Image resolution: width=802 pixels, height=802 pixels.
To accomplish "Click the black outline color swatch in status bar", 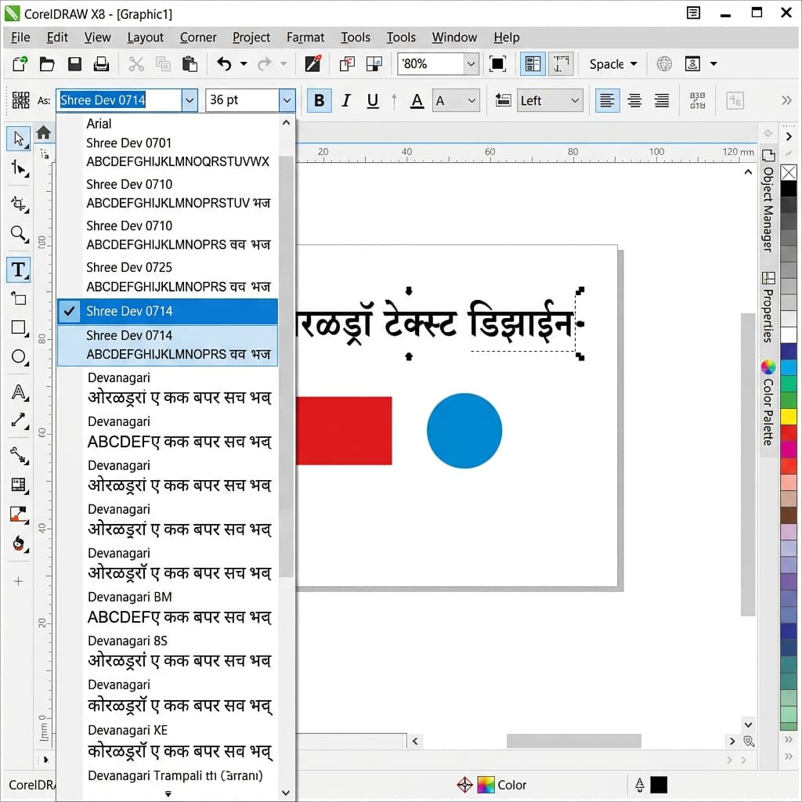I will (x=658, y=785).
